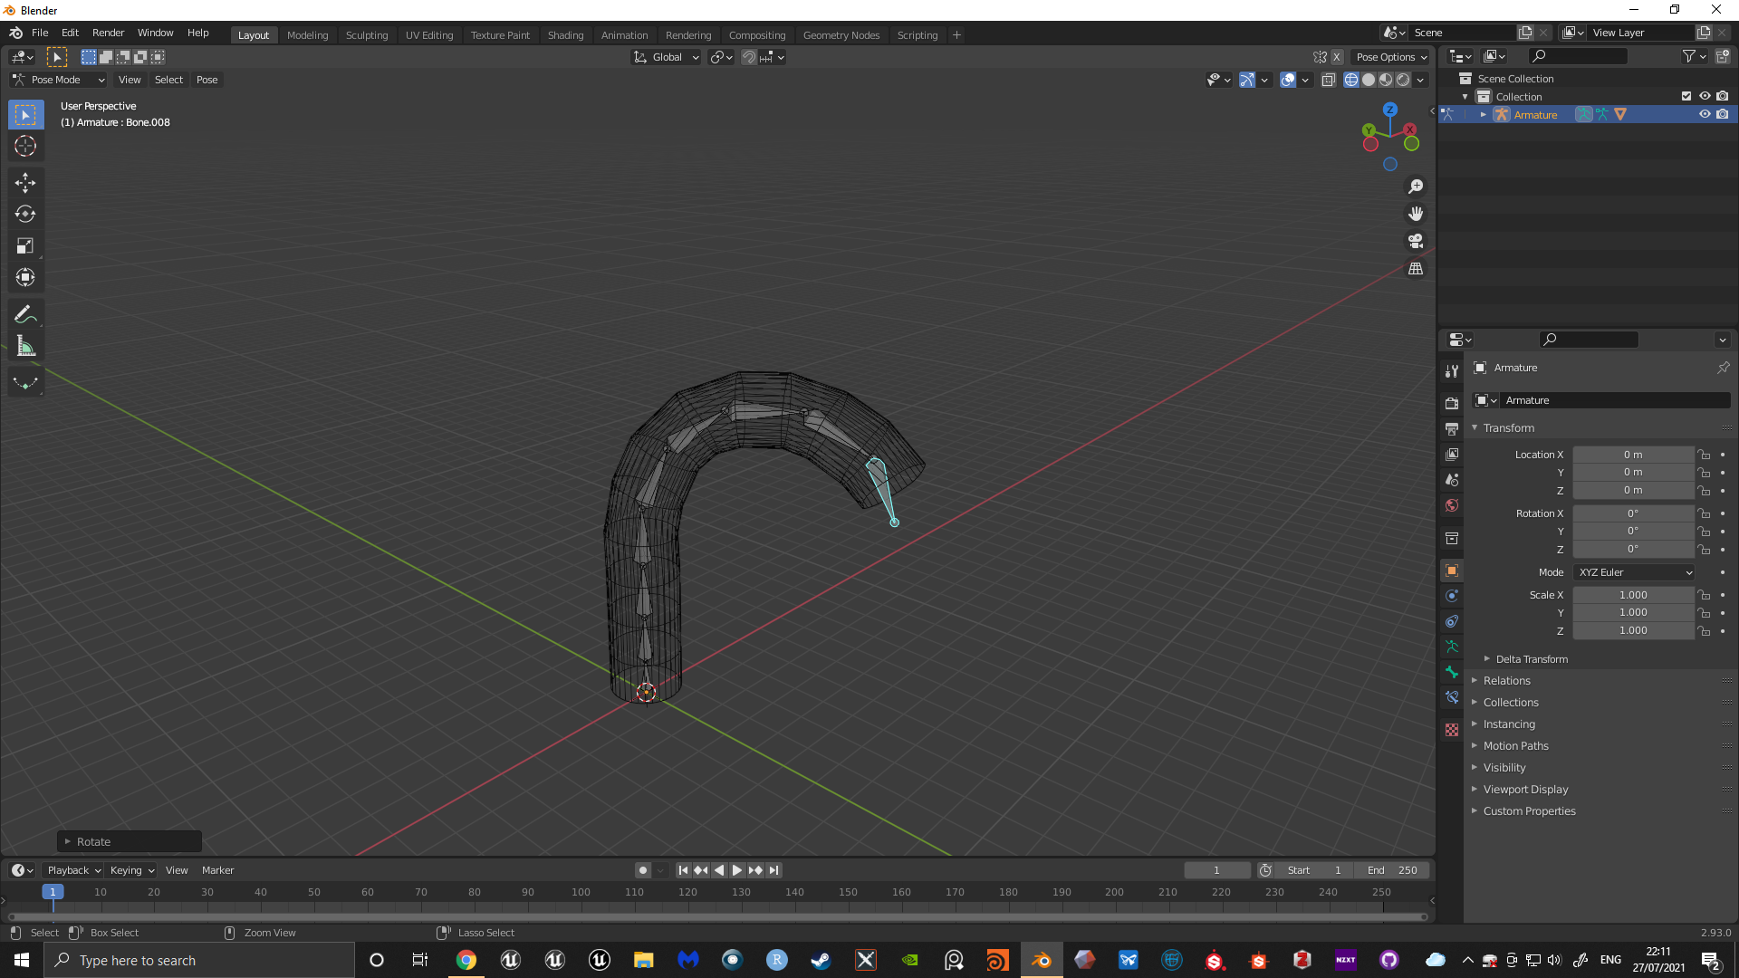The image size is (1739, 978).
Task: Switch to the Geometry Nodes workspace tab
Action: (841, 34)
